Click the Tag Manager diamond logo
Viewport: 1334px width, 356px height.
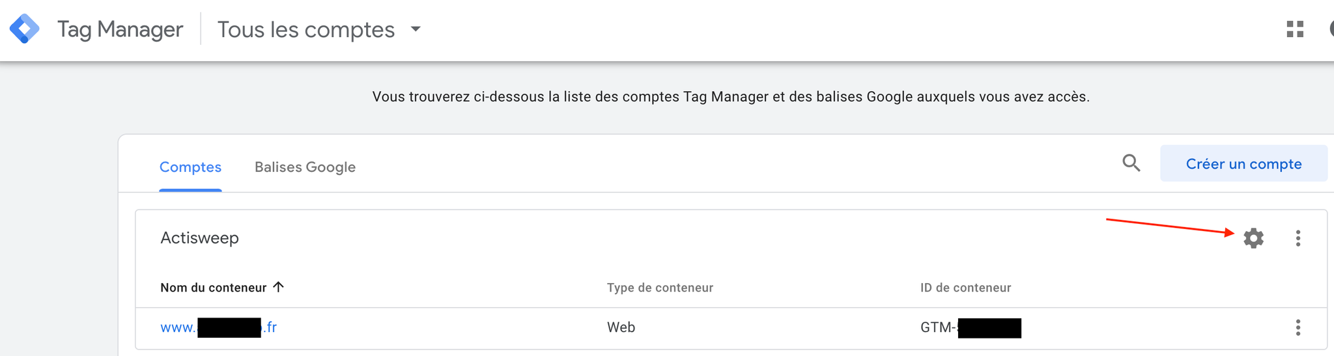[x=25, y=29]
